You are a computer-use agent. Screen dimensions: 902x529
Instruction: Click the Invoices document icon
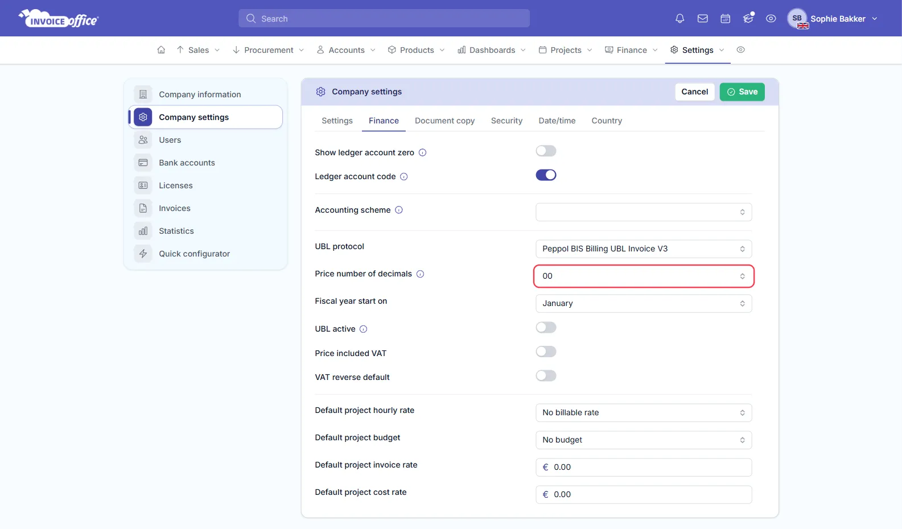143,208
